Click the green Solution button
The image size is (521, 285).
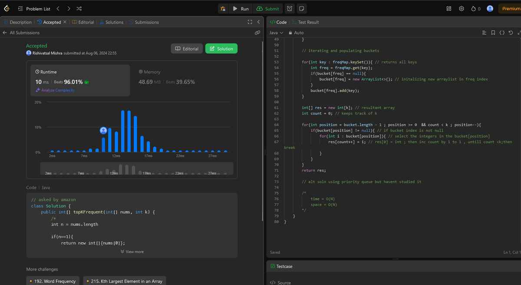pyautogui.click(x=221, y=49)
